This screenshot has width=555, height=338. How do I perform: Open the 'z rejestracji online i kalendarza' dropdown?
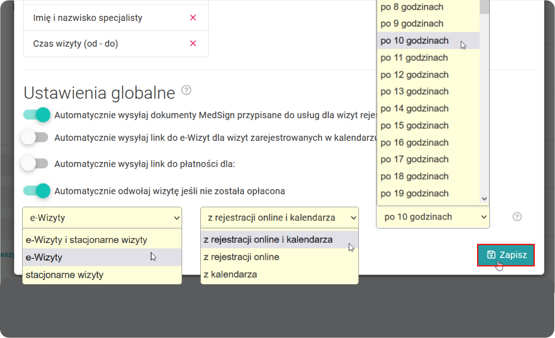click(x=279, y=218)
